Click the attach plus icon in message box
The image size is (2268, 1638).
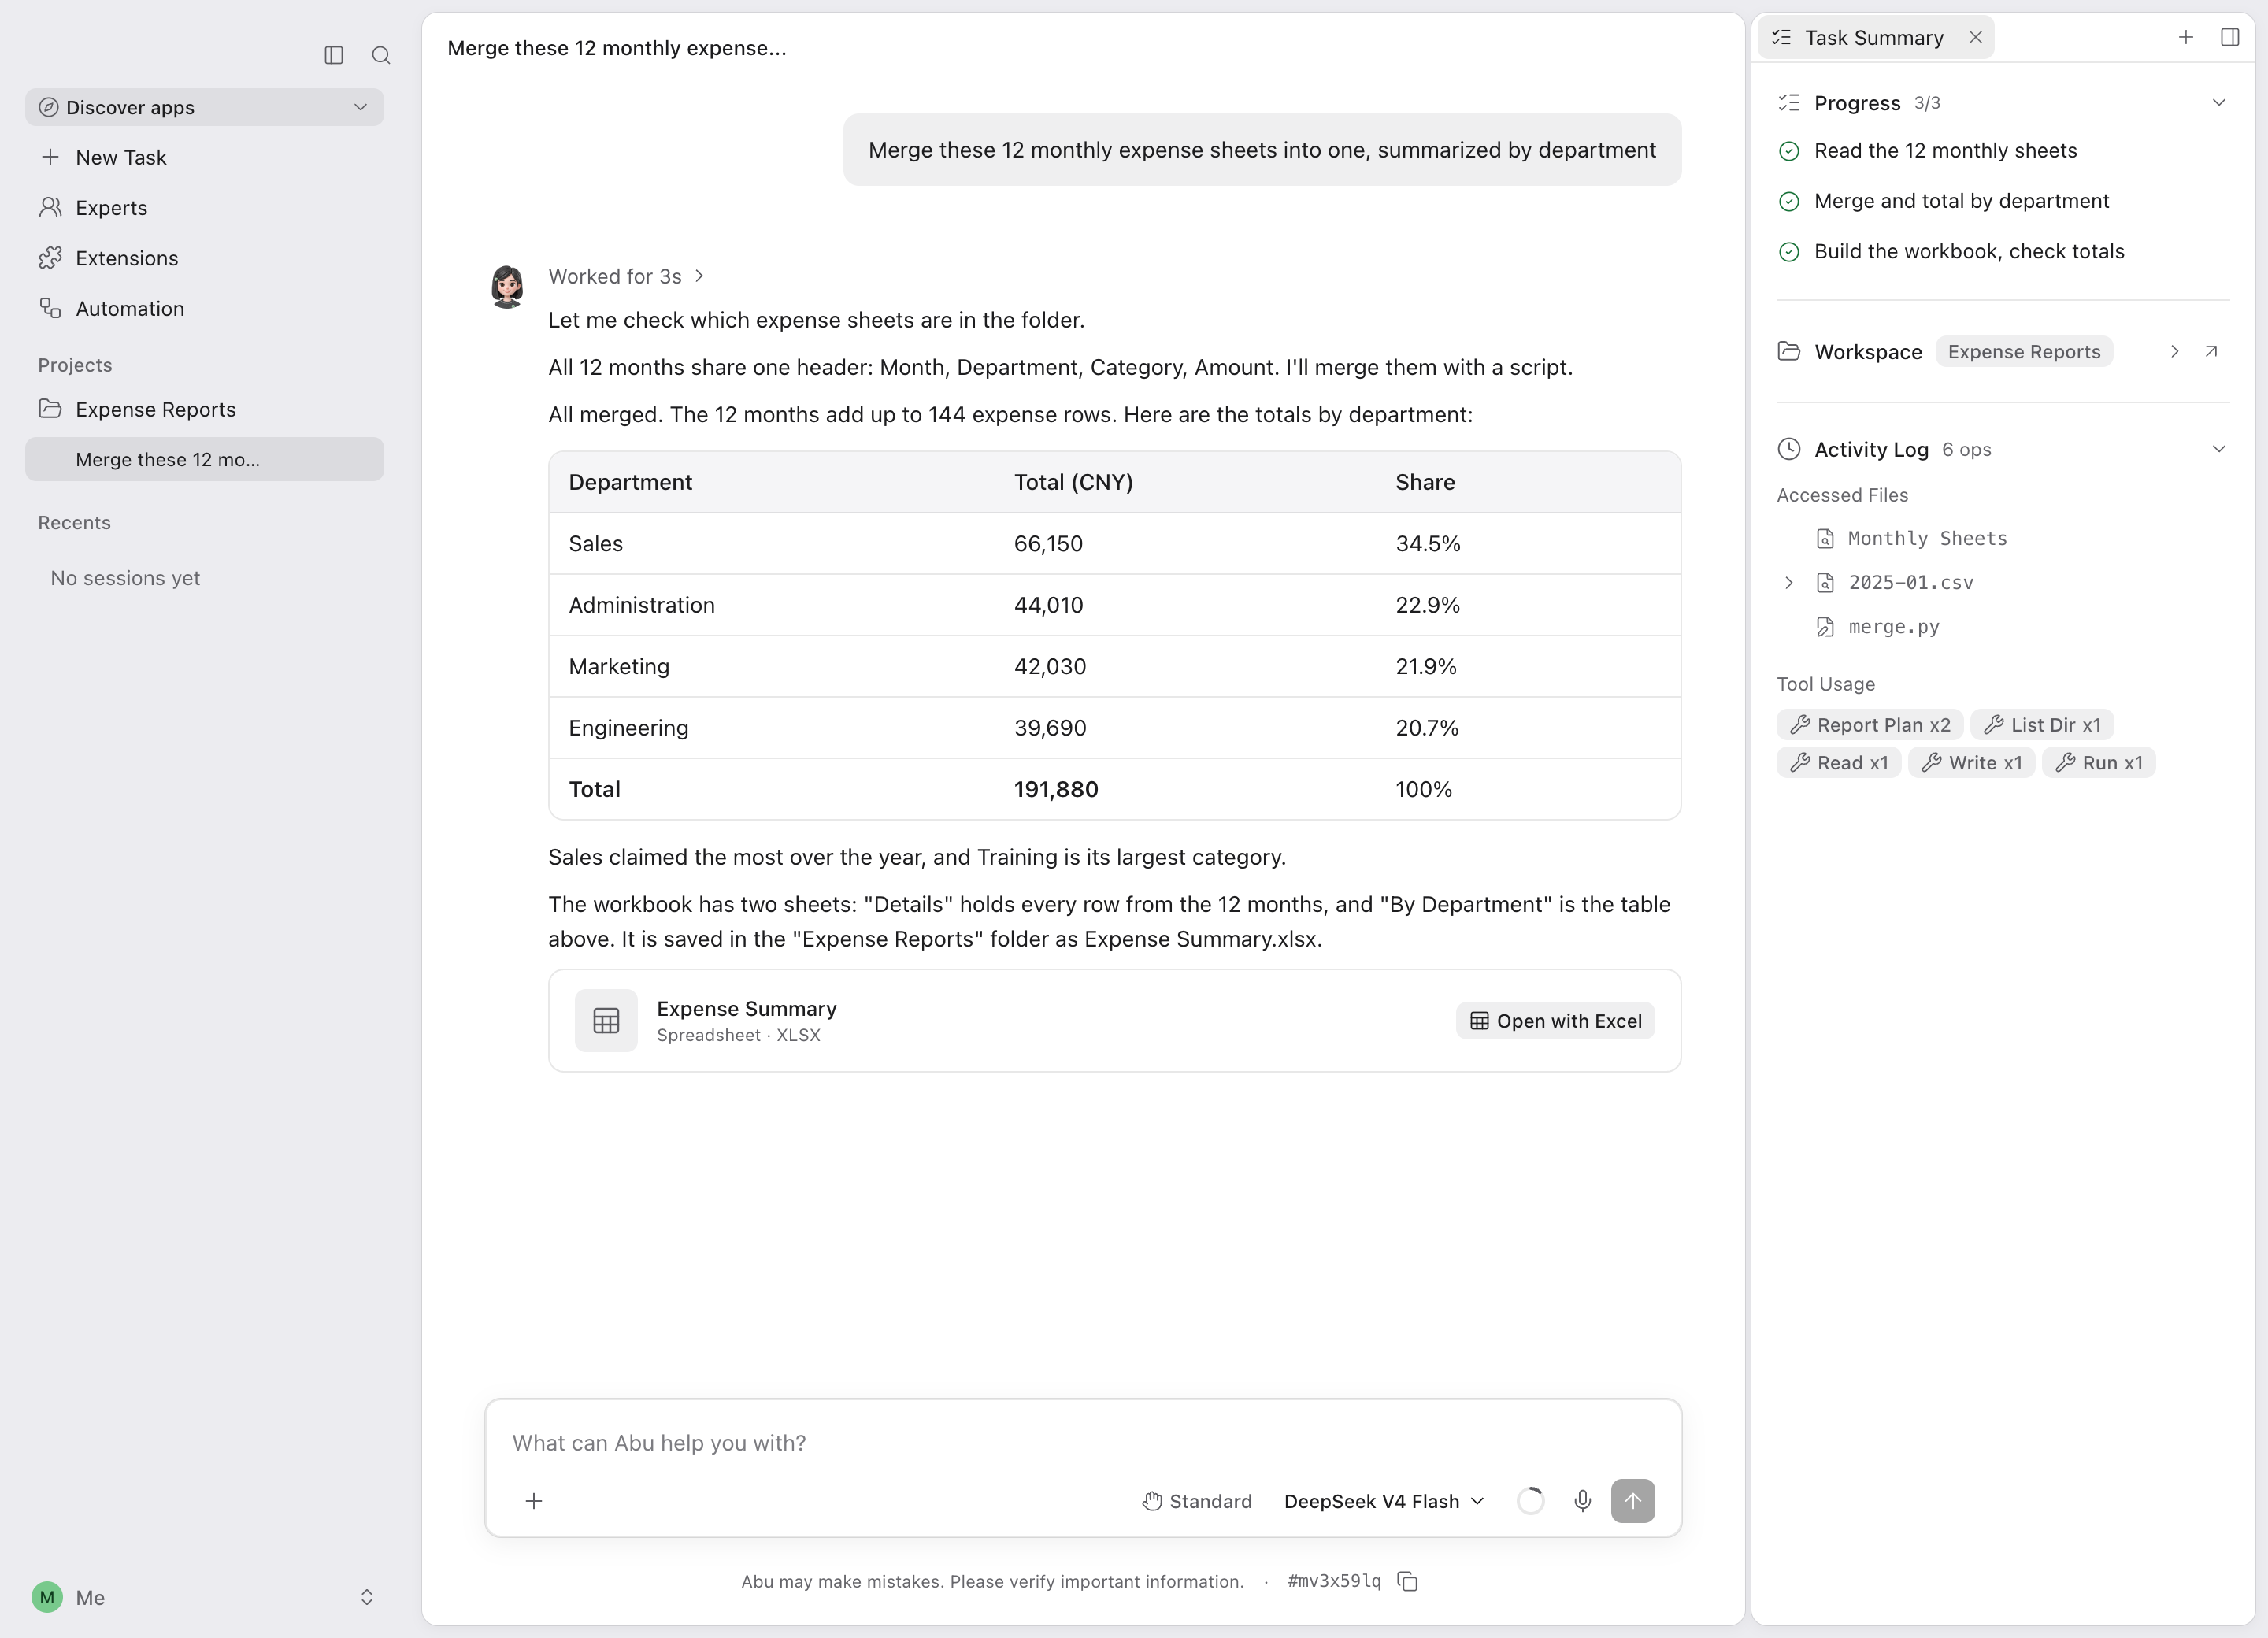[x=534, y=1500]
